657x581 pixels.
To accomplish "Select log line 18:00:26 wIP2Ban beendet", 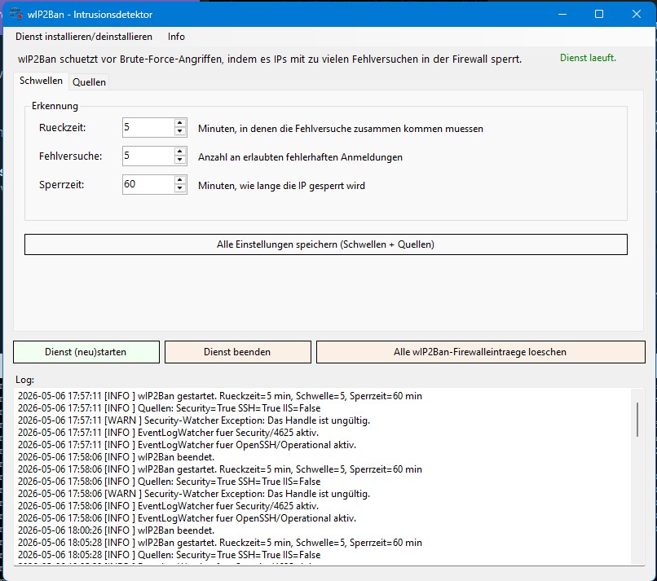I will pos(116,530).
